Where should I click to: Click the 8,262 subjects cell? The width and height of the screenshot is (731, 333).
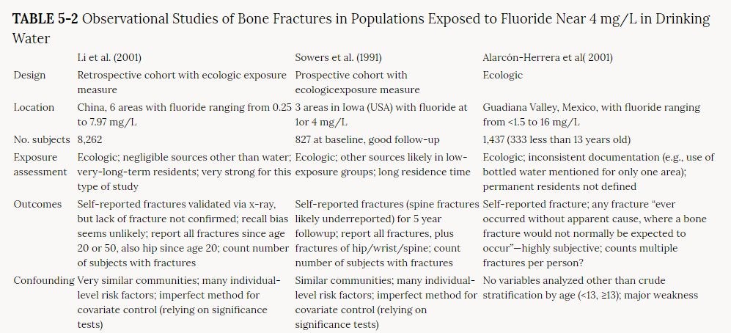[x=92, y=139]
